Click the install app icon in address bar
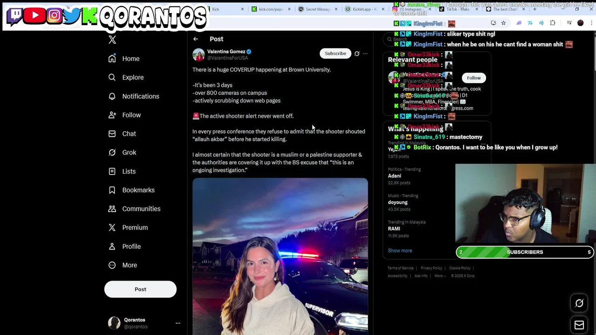The height and width of the screenshot is (335, 596). [x=494, y=23]
